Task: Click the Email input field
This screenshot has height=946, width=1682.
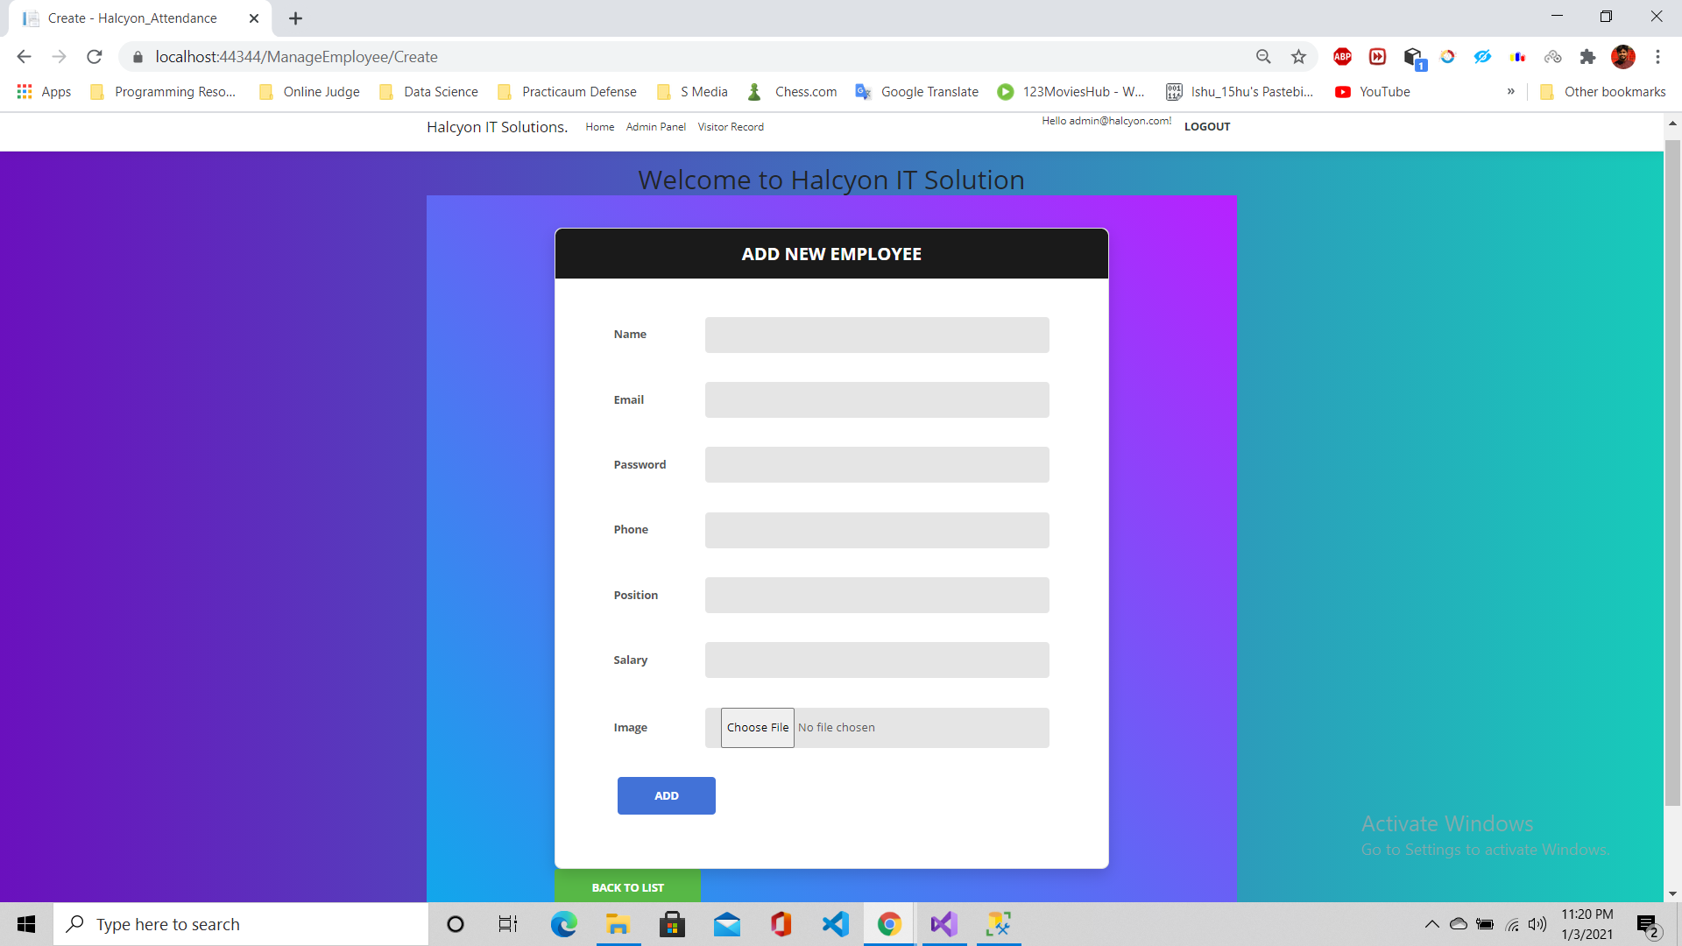Action: [x=876, y=400]
